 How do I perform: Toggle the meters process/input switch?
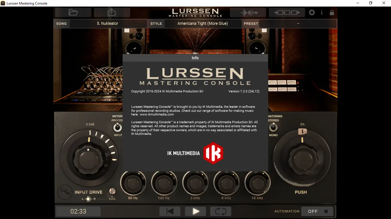117,127
